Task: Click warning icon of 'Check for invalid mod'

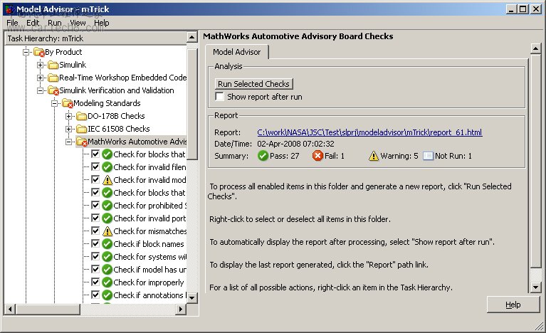Action: tap(107, 180)
